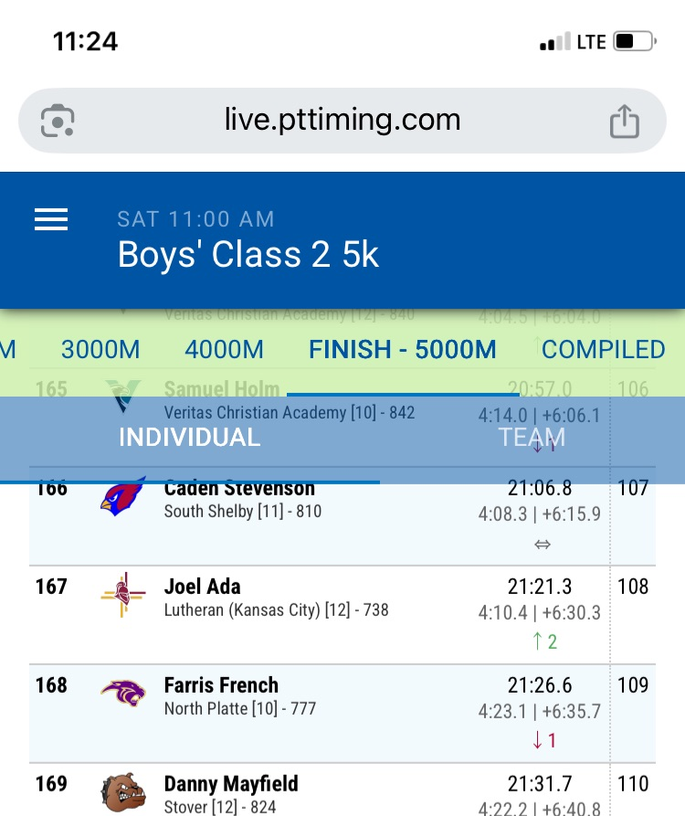Screen dimensions: 685x816
Task: Tap the Lutheran Kansas City team logo
Action: pos(122,594)
